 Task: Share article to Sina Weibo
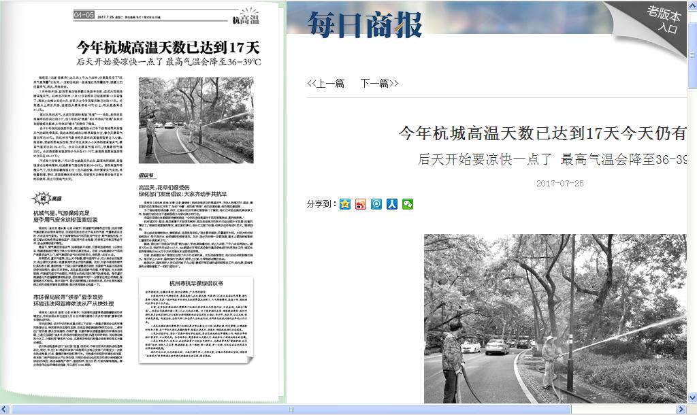coord(361,203)
